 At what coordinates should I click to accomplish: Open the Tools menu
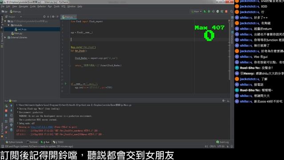coord(57,6)
